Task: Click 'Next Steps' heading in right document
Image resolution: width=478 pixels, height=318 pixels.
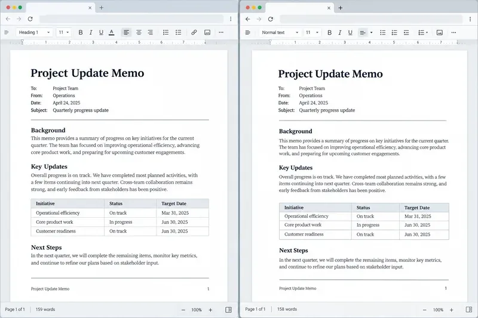Action: pyautogui.click(x=293, y=251)
